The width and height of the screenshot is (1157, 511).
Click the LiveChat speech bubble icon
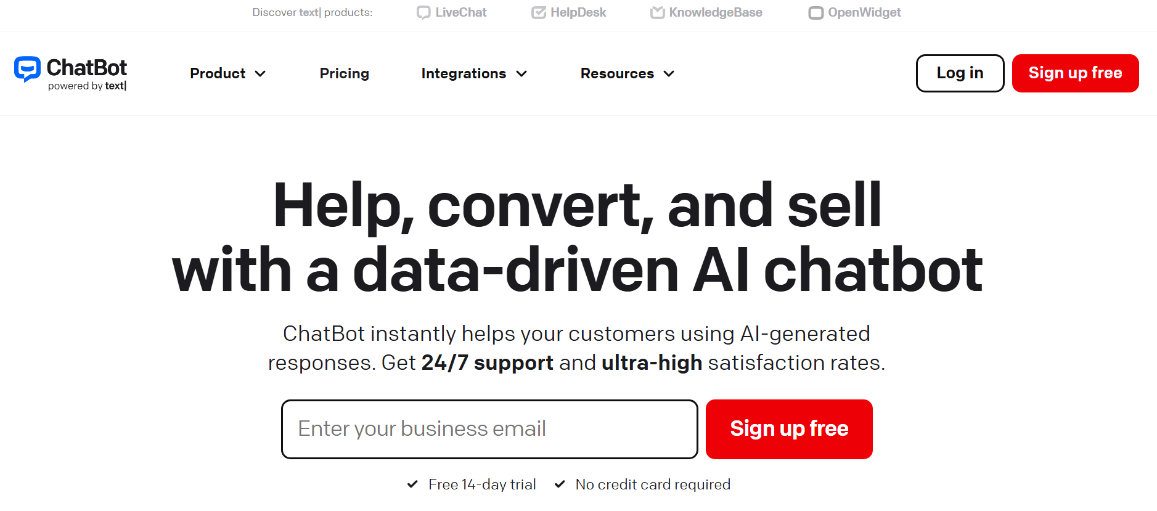(x=423, y=12)
